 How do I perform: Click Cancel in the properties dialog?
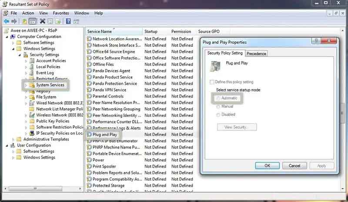pyautogui.click(x=294, y=166)
